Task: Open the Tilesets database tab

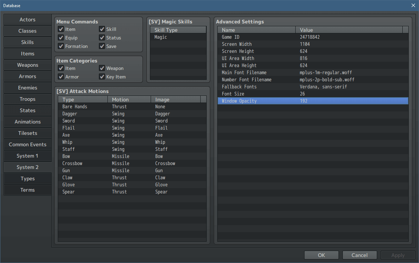Action: pyautogui.click(x=27, y=133)
